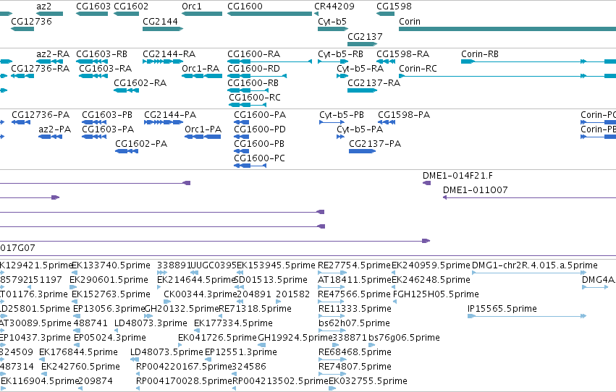This screenshot has height=392, width=616.
Task: Select protein CG1600-PD
Action: (241, 137)
